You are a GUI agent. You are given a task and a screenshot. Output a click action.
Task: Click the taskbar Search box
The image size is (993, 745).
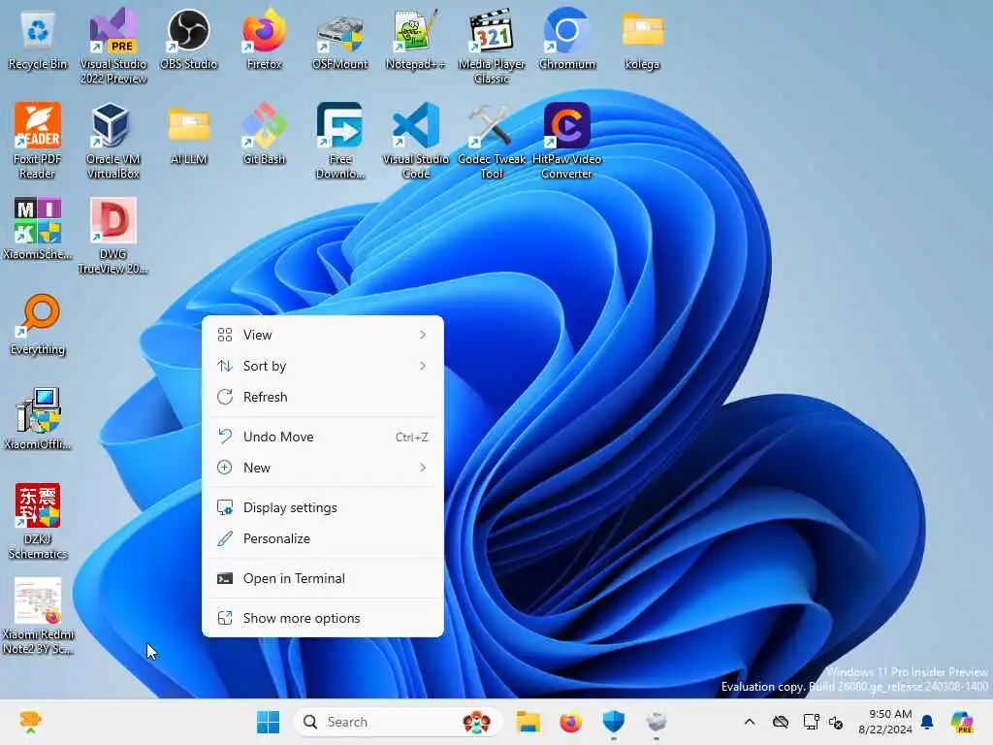398,722
